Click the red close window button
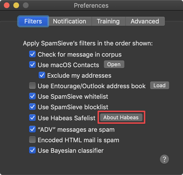 click(x=7, y=6)
